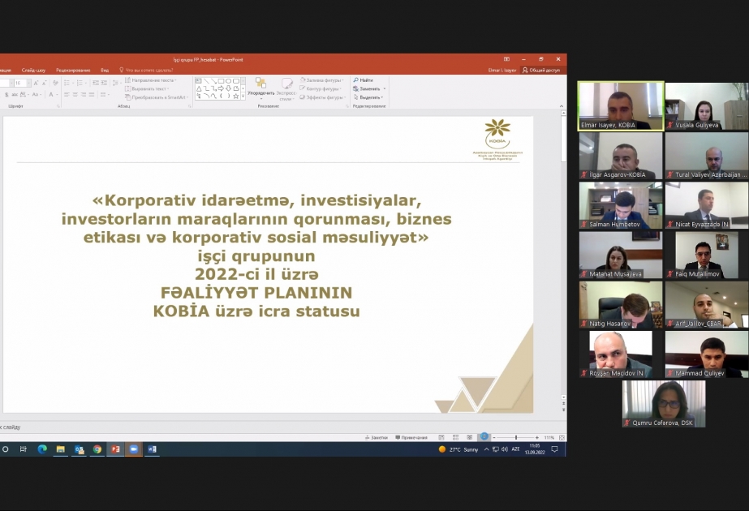Open the Выделить select dropdown
Screen dimensions: 749x511
(x=368, y=97)
